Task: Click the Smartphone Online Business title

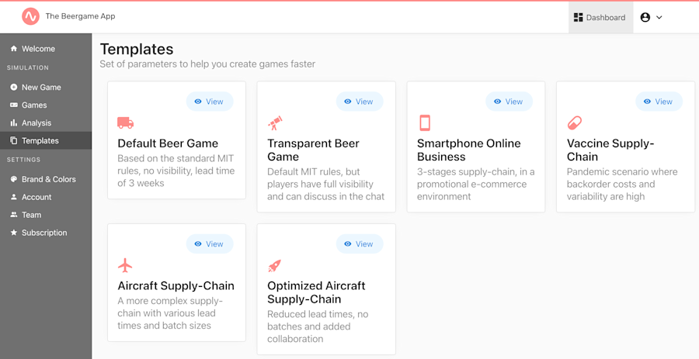Action: click(468, 150)
